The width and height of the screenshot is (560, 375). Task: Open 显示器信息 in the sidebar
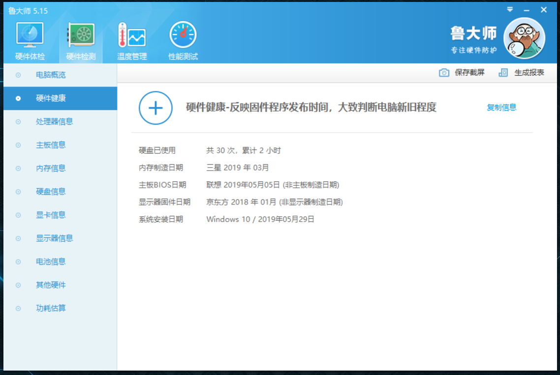(x=61, y=238)
